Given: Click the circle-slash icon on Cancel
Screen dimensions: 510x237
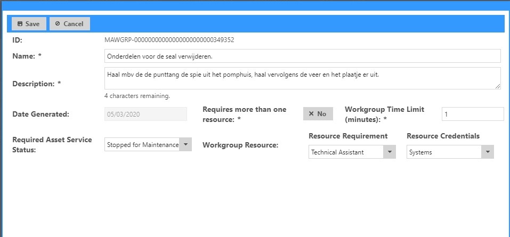Looking at the screenshot, I should (58, 24).
